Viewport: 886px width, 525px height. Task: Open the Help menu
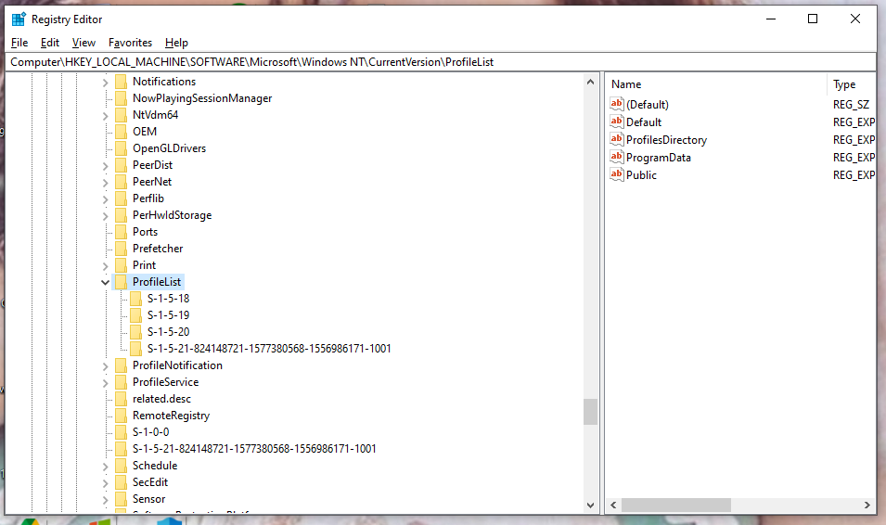click(x=176, y=43)
